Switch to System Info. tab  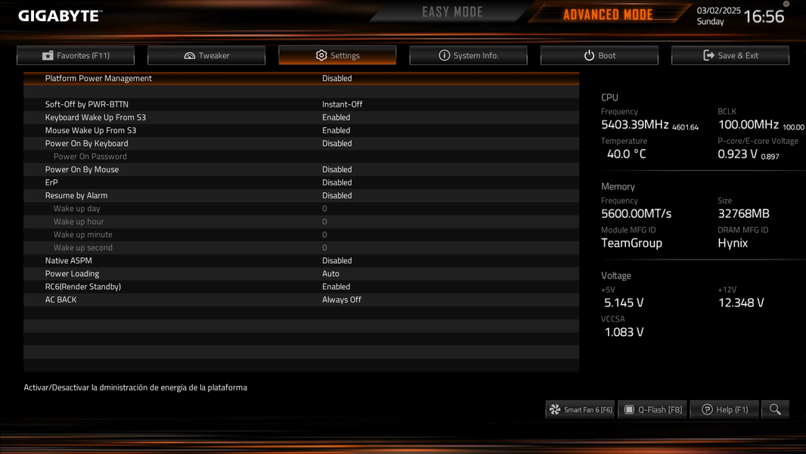click(x=468, y=55)
